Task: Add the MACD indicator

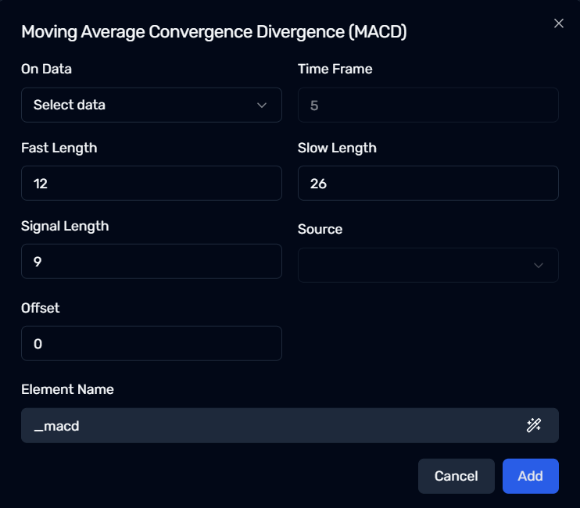Action: coord(531,476)
